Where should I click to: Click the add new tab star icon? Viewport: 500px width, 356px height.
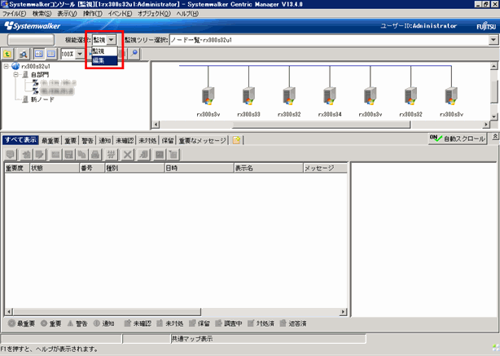(236, 140)
